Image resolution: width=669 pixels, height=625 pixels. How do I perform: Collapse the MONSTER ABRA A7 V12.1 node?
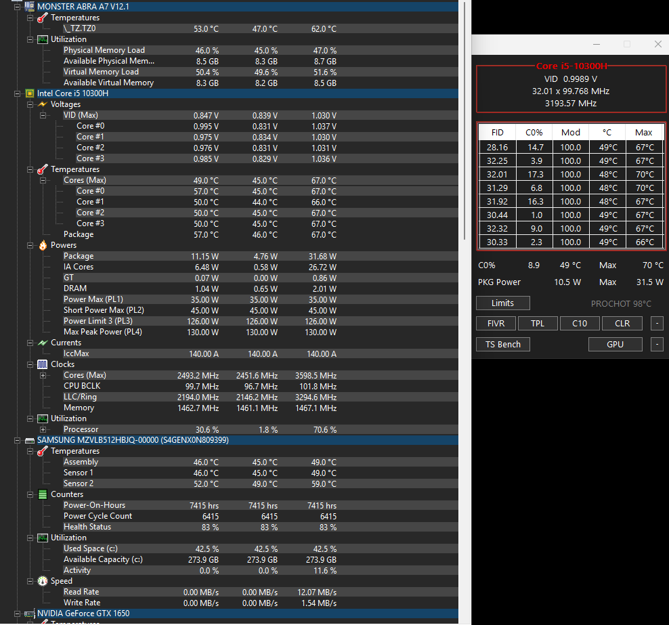pos(17,7)
